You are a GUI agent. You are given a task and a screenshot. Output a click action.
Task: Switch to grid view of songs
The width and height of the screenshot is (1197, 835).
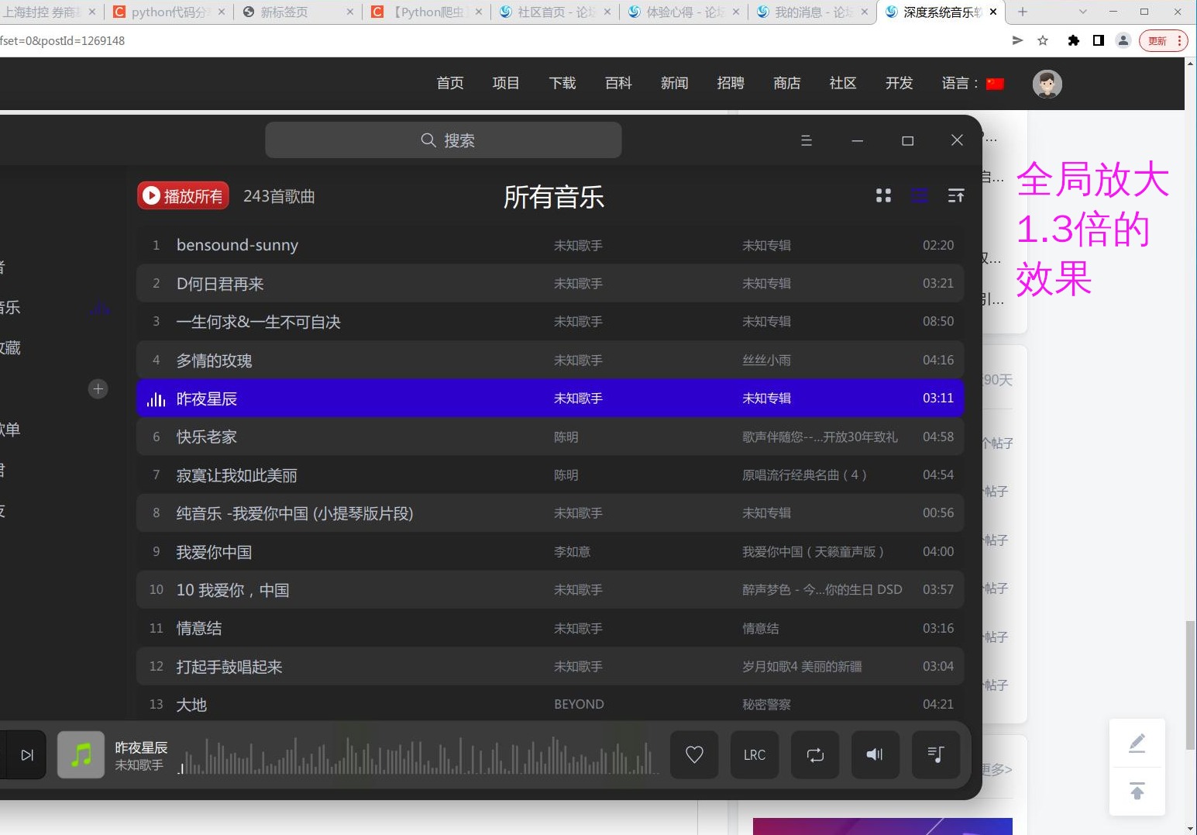pos(883,195)
